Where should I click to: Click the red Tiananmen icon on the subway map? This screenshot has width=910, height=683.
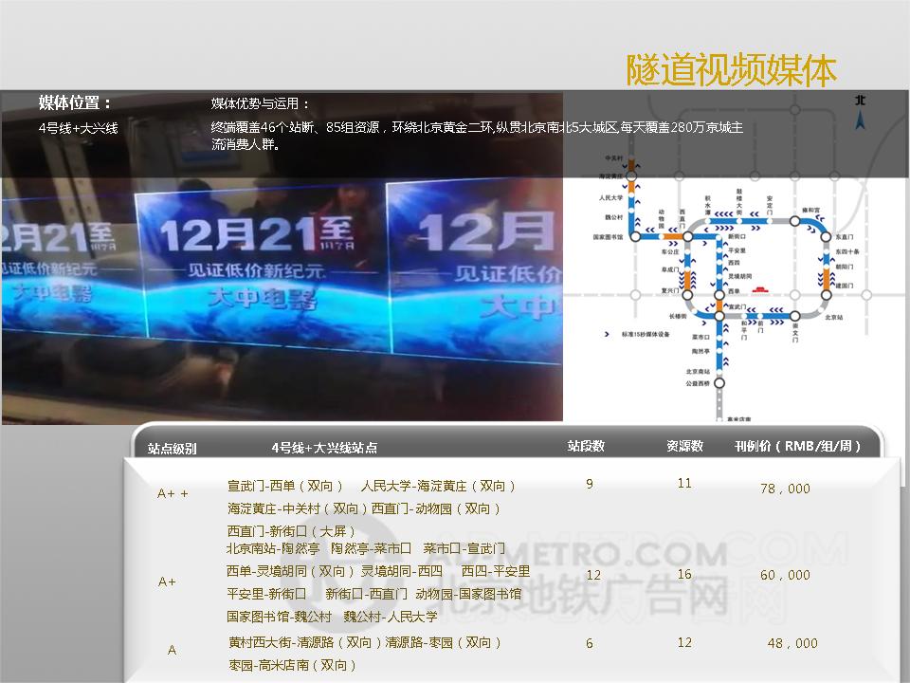click(759, 288)
